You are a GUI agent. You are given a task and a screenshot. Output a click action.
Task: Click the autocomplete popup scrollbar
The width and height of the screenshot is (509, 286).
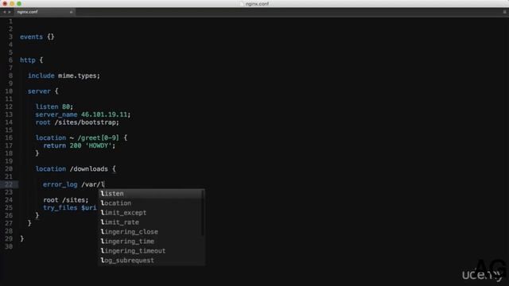click(x=203, y=213)
